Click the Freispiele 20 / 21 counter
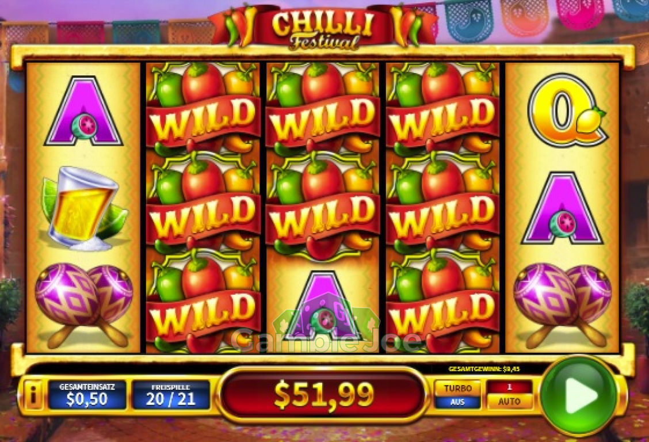Viewport: 649px width, 442px height. [170, 395]
